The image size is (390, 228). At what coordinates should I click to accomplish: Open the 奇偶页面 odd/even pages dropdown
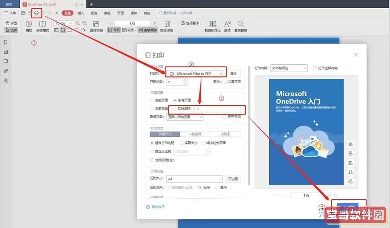pos(185,117)
